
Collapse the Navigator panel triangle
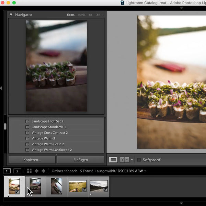coord(11,15)
